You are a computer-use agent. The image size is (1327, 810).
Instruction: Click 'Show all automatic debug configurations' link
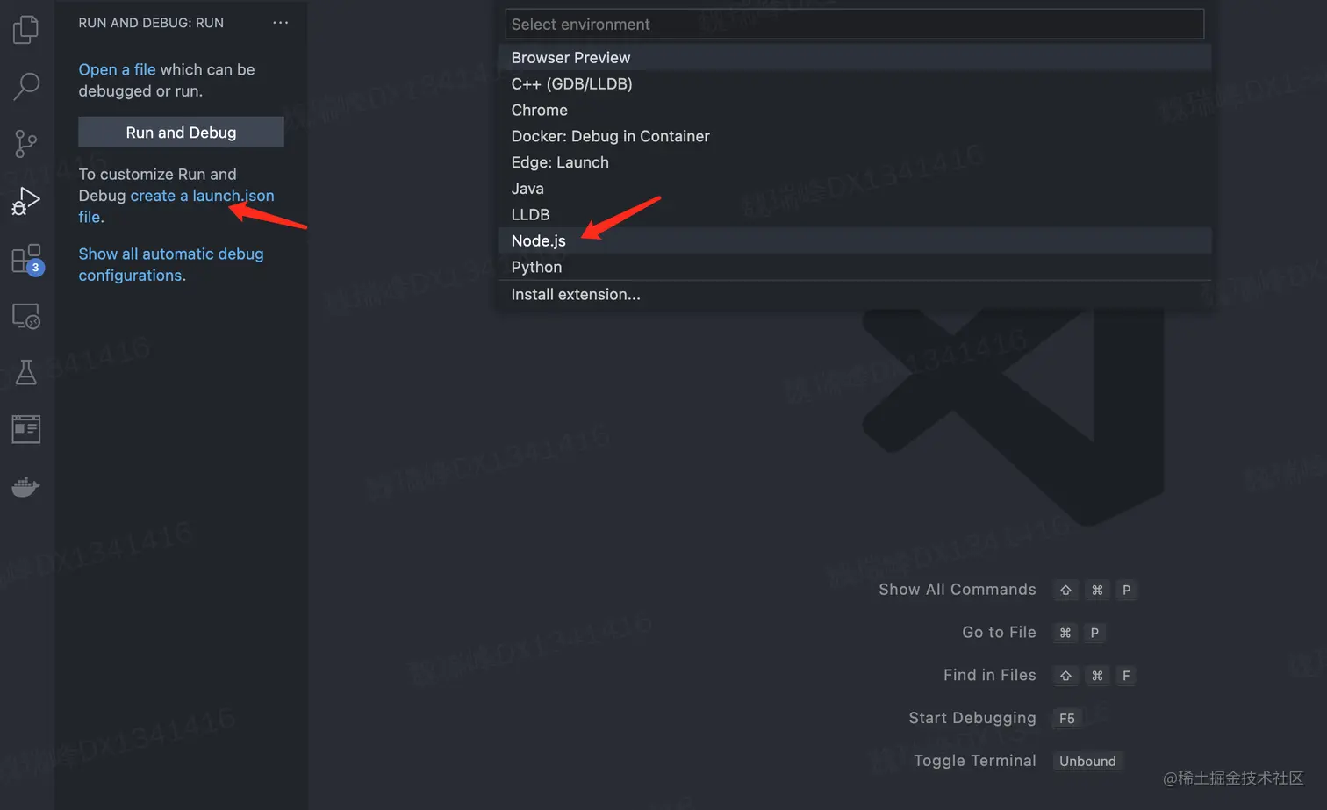171,264
